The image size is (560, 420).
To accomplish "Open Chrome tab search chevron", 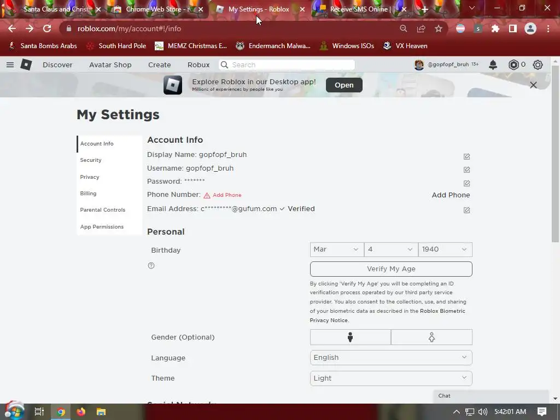I will coord(472,8).
